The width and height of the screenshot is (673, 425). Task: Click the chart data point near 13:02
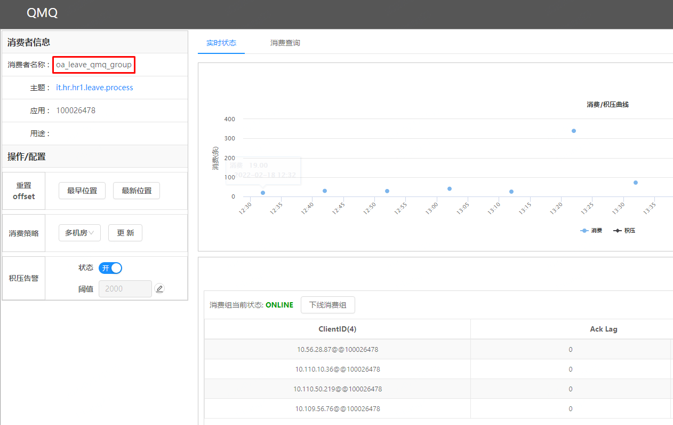(450, 188)
